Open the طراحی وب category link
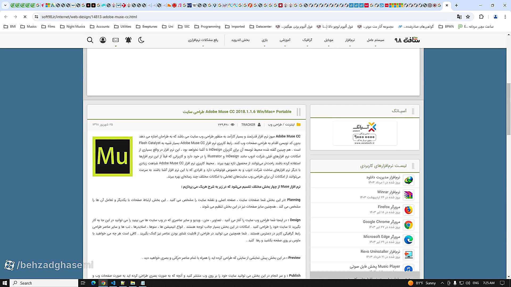Screen dimensions: 511x287 pos(275,125)
